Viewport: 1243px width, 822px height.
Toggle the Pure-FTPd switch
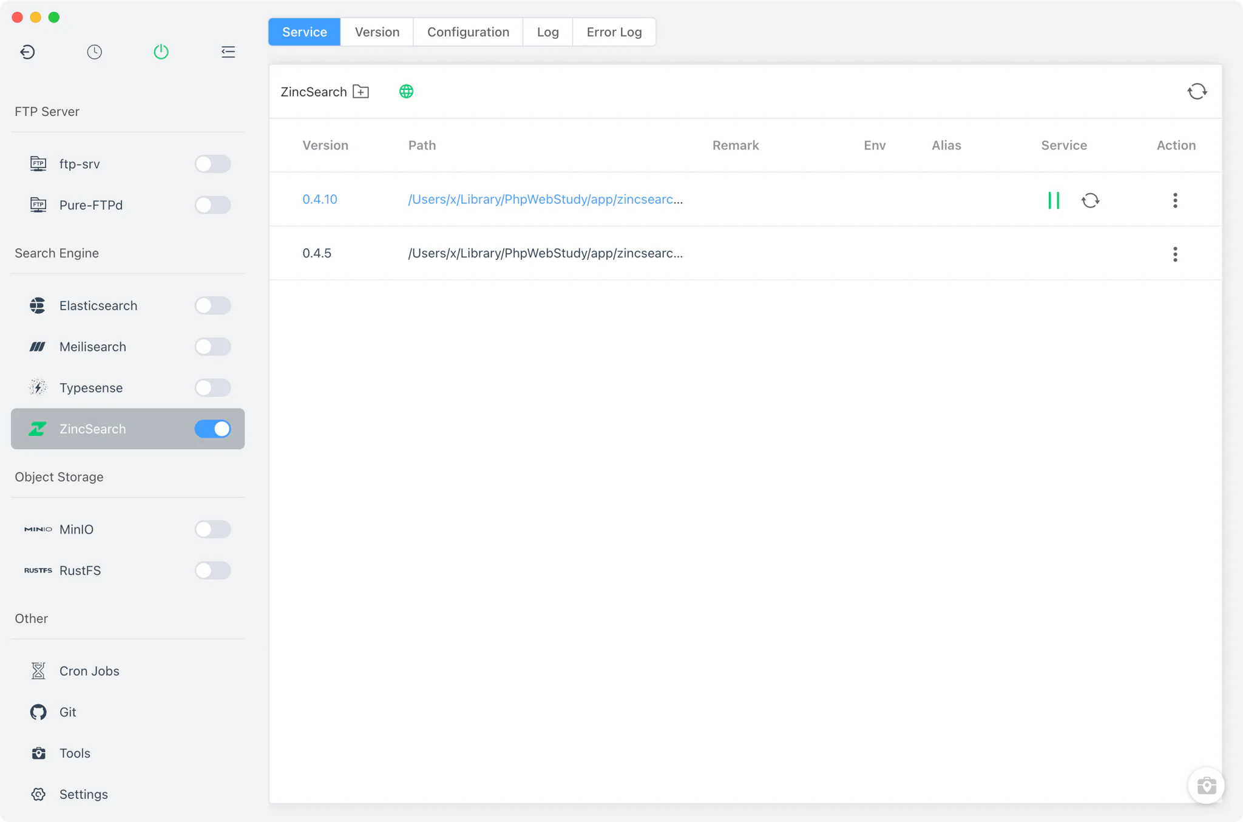point(212,205)
